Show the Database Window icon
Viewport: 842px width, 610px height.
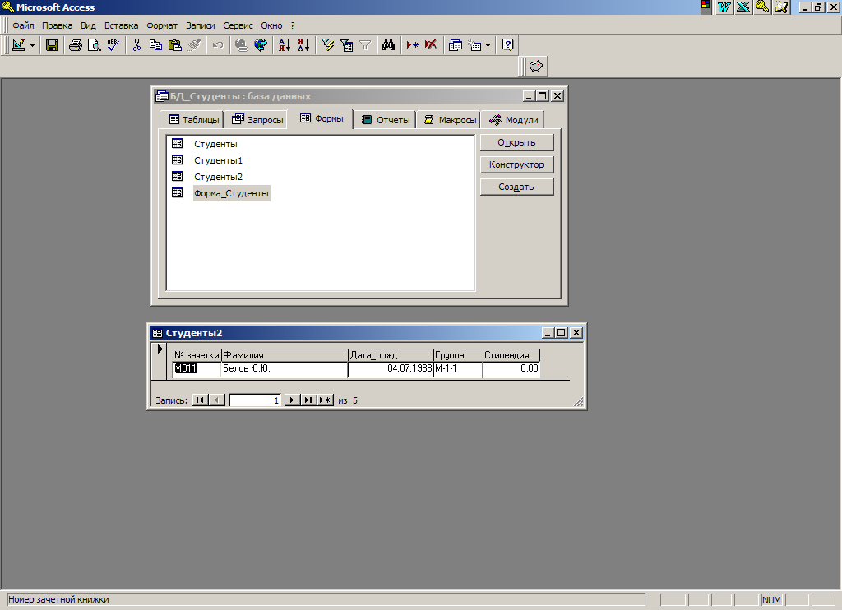point(456,45)
